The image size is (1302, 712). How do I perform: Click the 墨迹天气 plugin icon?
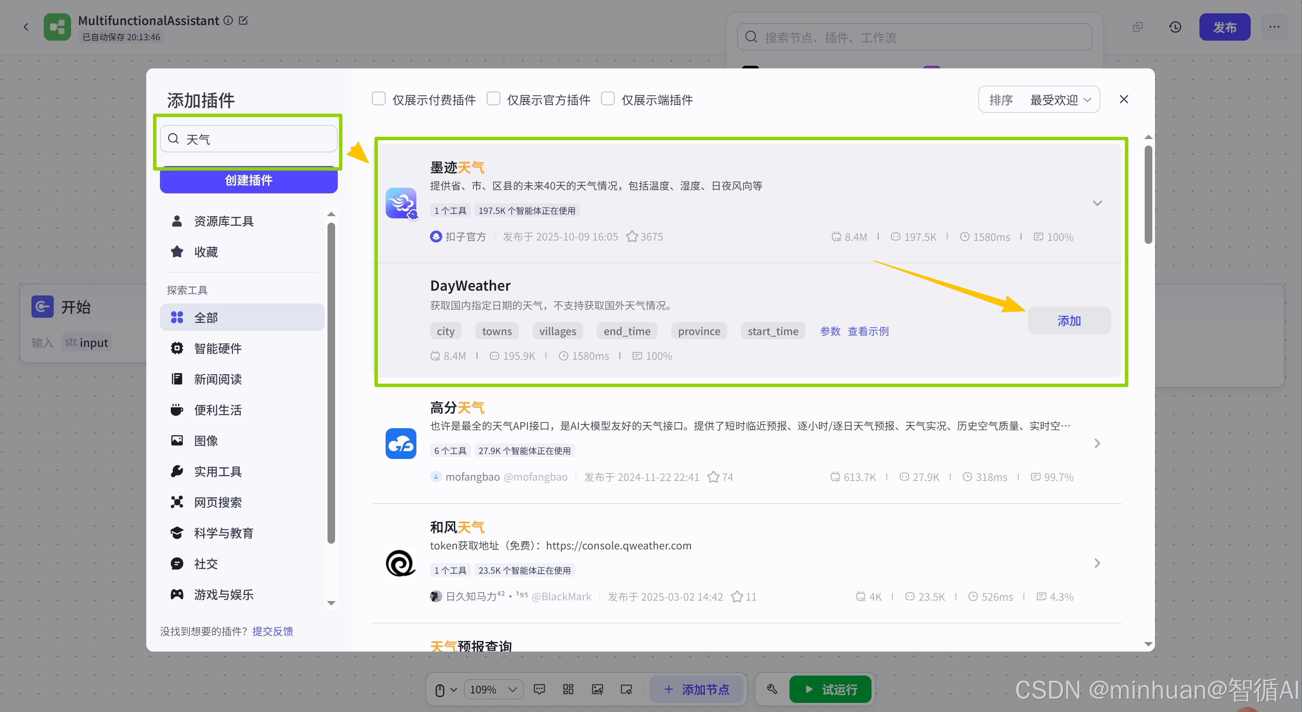pos(400,203)
